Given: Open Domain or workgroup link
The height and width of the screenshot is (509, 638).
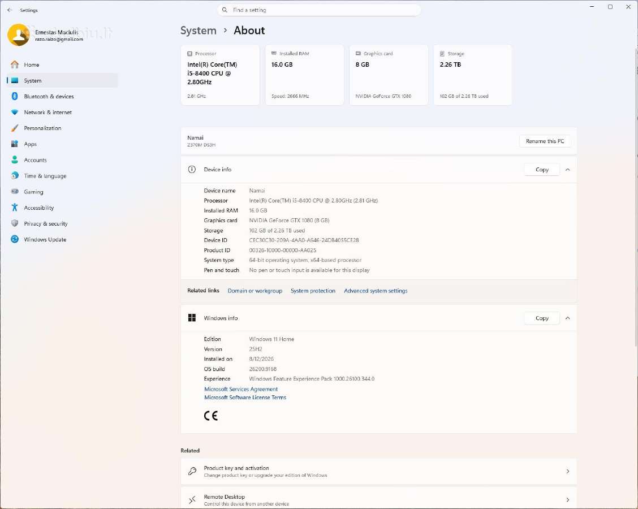Looking at the screenshot, I should pyautogui.click(x=255, y=291).
